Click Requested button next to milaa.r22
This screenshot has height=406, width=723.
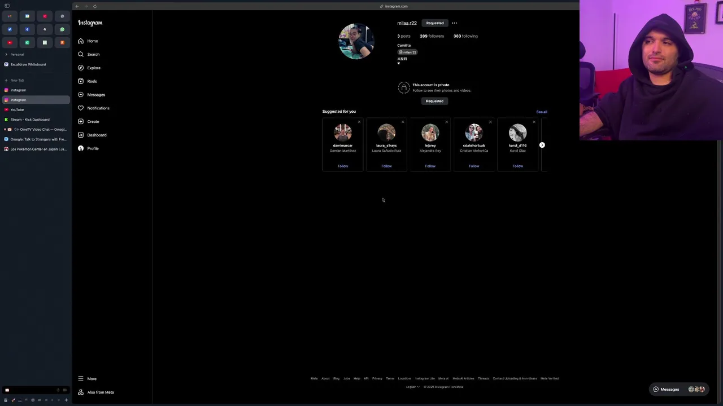[x=435, y=23]
